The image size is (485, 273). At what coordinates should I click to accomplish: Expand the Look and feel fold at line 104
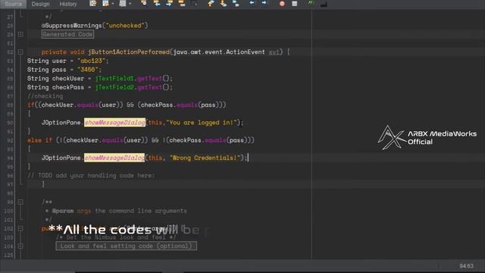click(x=20, y=246)
